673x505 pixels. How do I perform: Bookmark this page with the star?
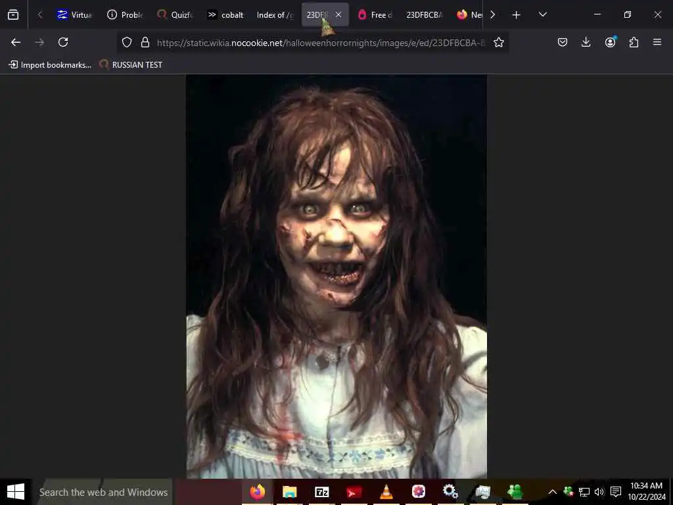click(498, 42)
